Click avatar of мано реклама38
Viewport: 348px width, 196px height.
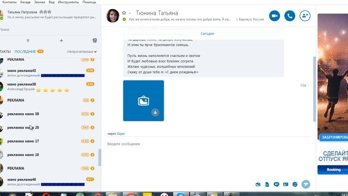point(1,87)
